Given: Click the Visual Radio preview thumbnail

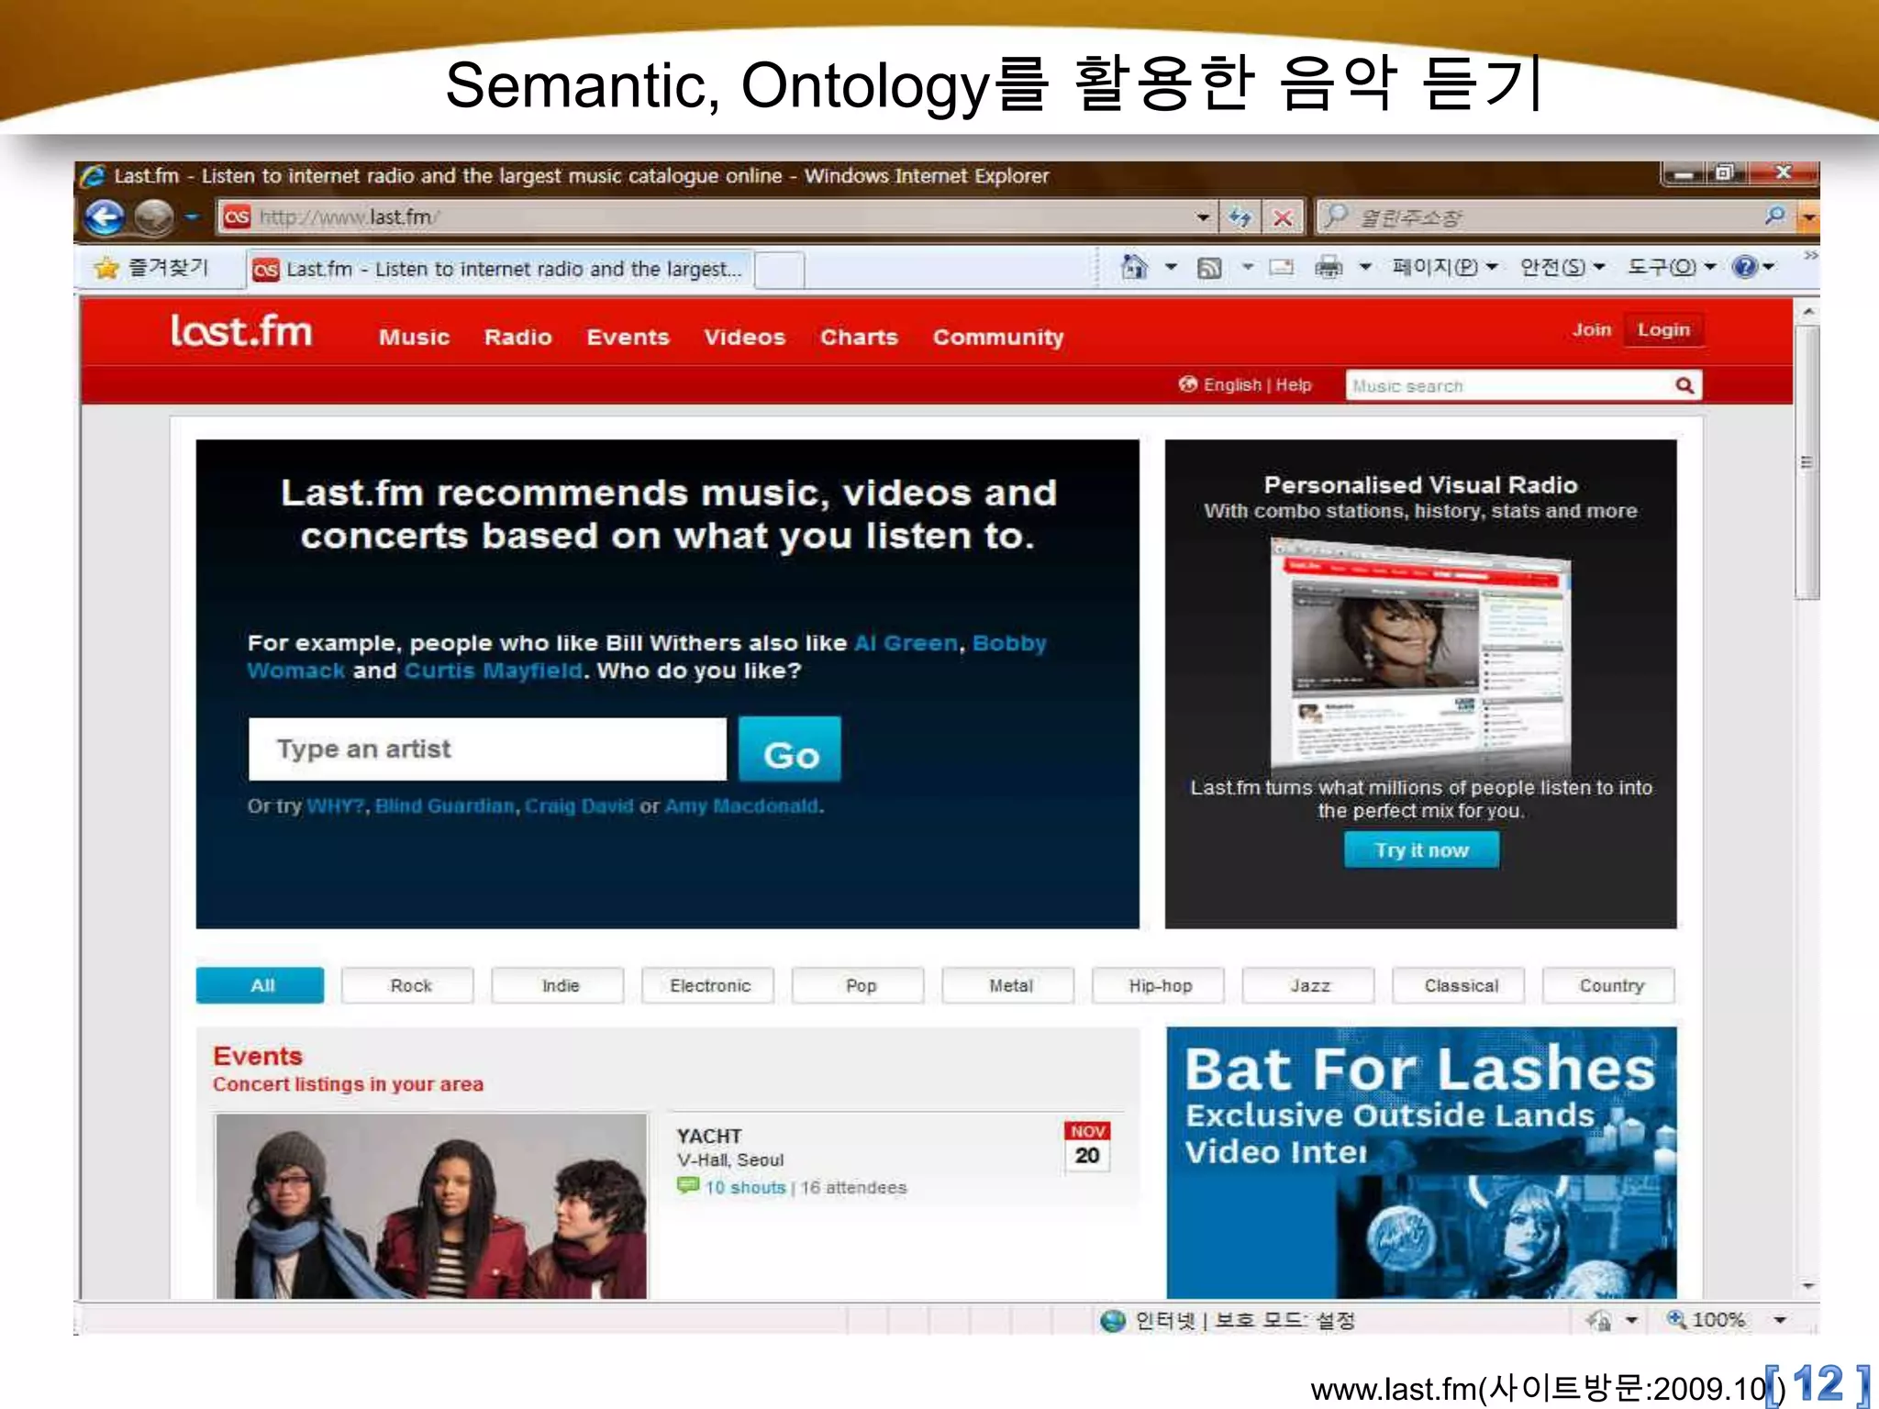Looking at the screenshot, I should (x=1421, y=656).
